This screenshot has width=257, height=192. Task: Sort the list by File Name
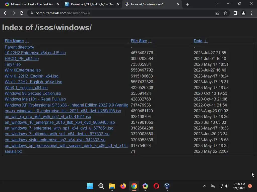(14, 41)
